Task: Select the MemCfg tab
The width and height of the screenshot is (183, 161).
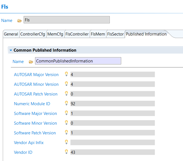Action: pyautogui.click(x=55, y=34)
